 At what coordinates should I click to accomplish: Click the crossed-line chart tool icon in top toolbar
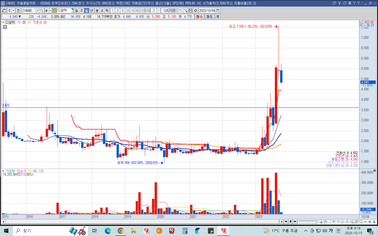[x=186, y=10]
